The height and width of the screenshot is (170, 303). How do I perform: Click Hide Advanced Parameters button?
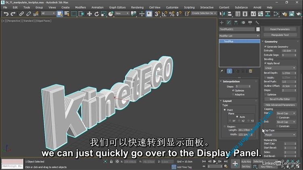(280, 105)
